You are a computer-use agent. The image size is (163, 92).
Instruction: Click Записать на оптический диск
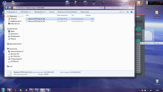coord(67,12)
